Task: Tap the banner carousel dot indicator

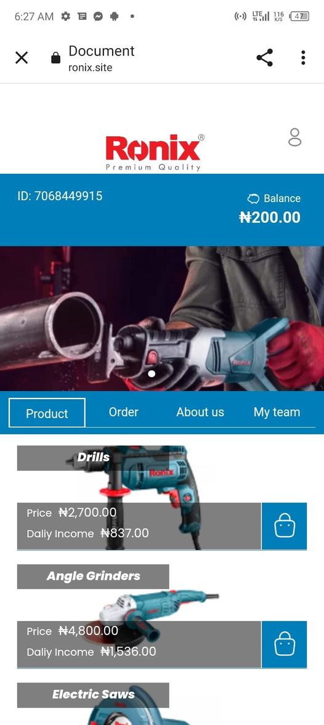Action: pyautogui.click(x=152, y=374)
